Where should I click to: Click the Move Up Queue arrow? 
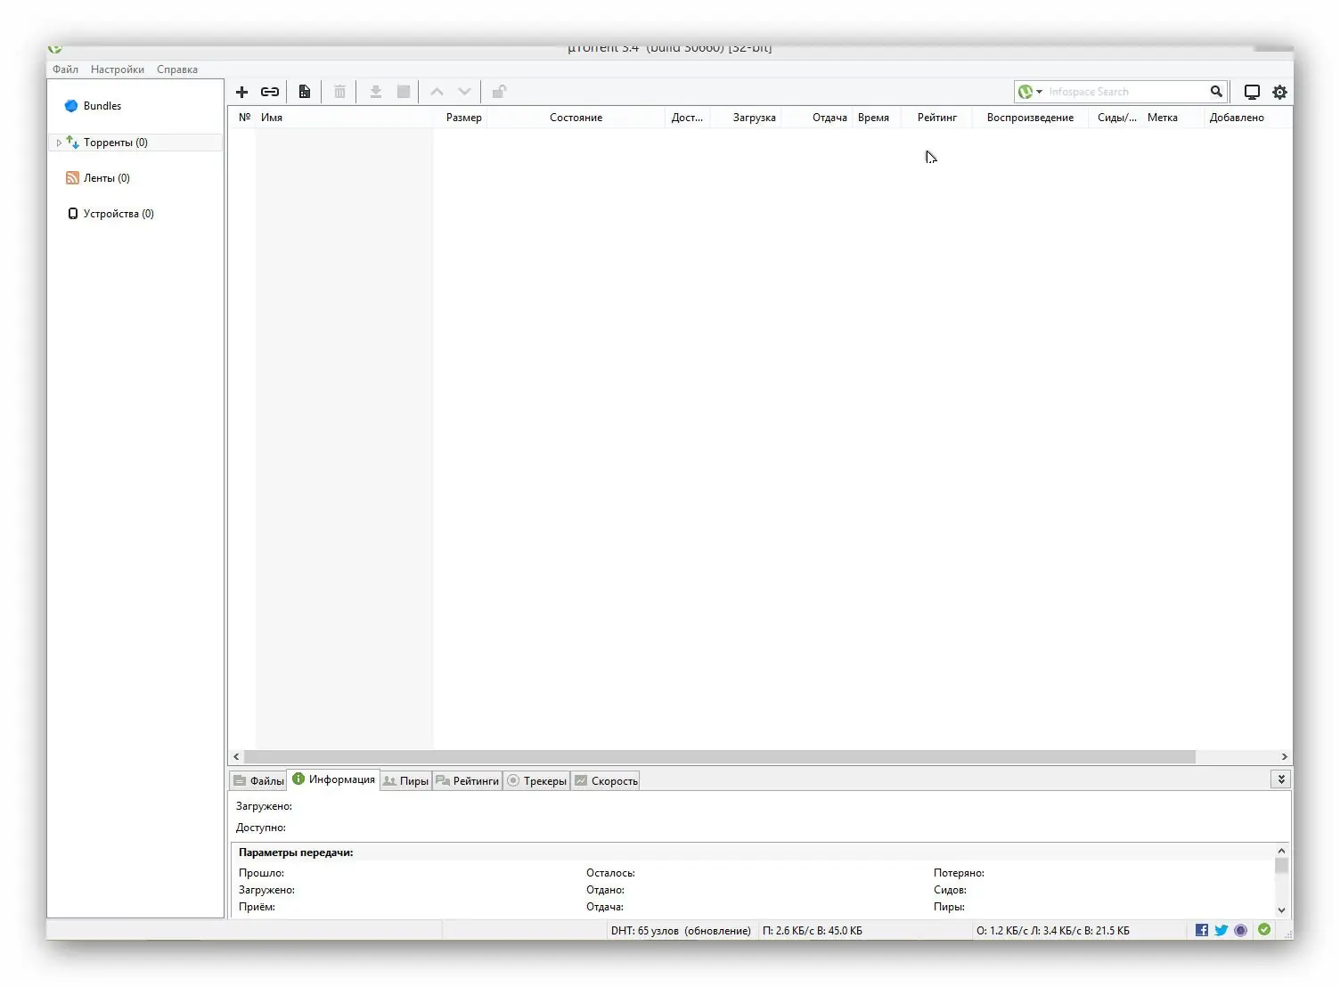click(437, 92)
